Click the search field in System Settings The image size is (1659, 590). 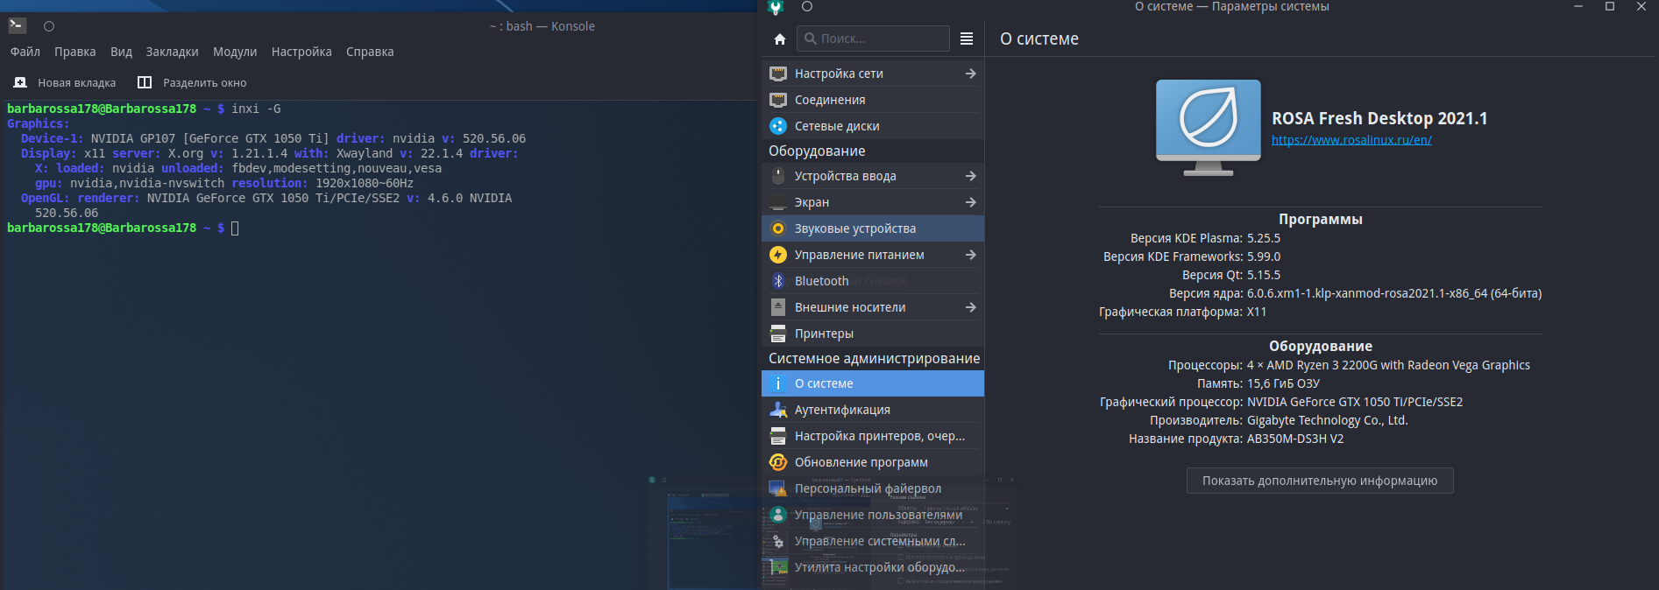[x=873, y=39]
